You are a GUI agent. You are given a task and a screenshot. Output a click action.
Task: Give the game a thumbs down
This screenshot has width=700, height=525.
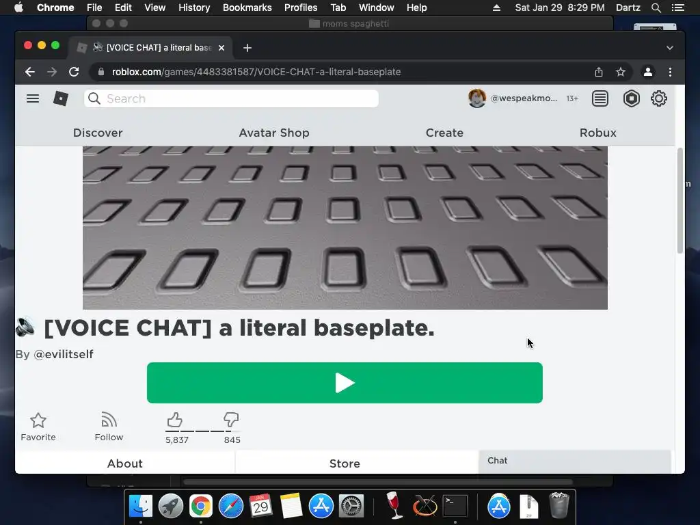point(231,420)
